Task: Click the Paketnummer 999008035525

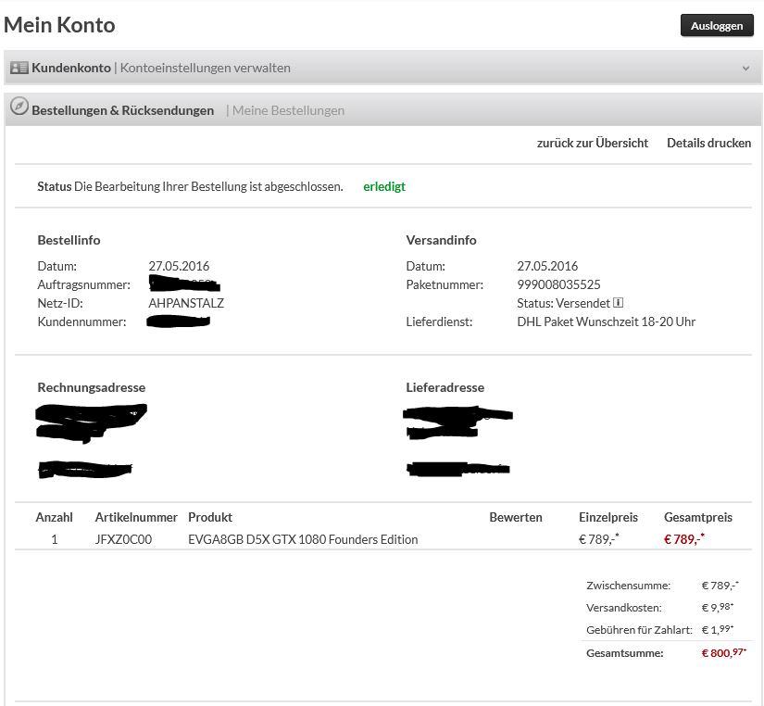Action: (558, 284)
